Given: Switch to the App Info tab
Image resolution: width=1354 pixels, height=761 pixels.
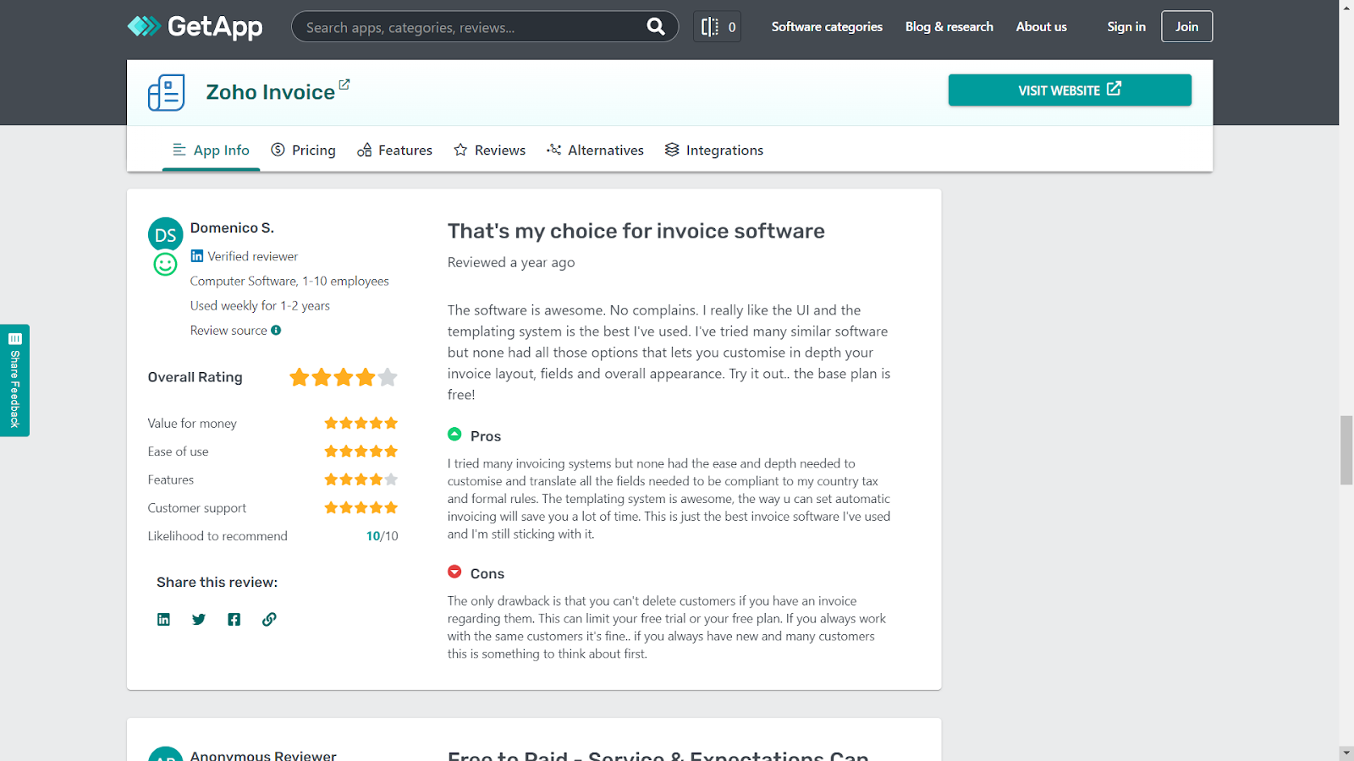Looking at the screenshot, I should tap(211, 151).
